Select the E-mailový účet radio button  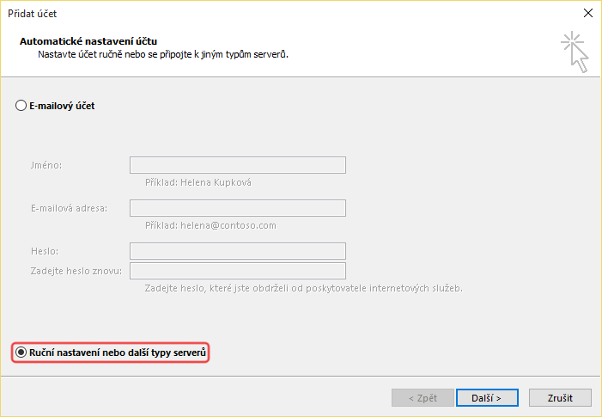[21, 106]
